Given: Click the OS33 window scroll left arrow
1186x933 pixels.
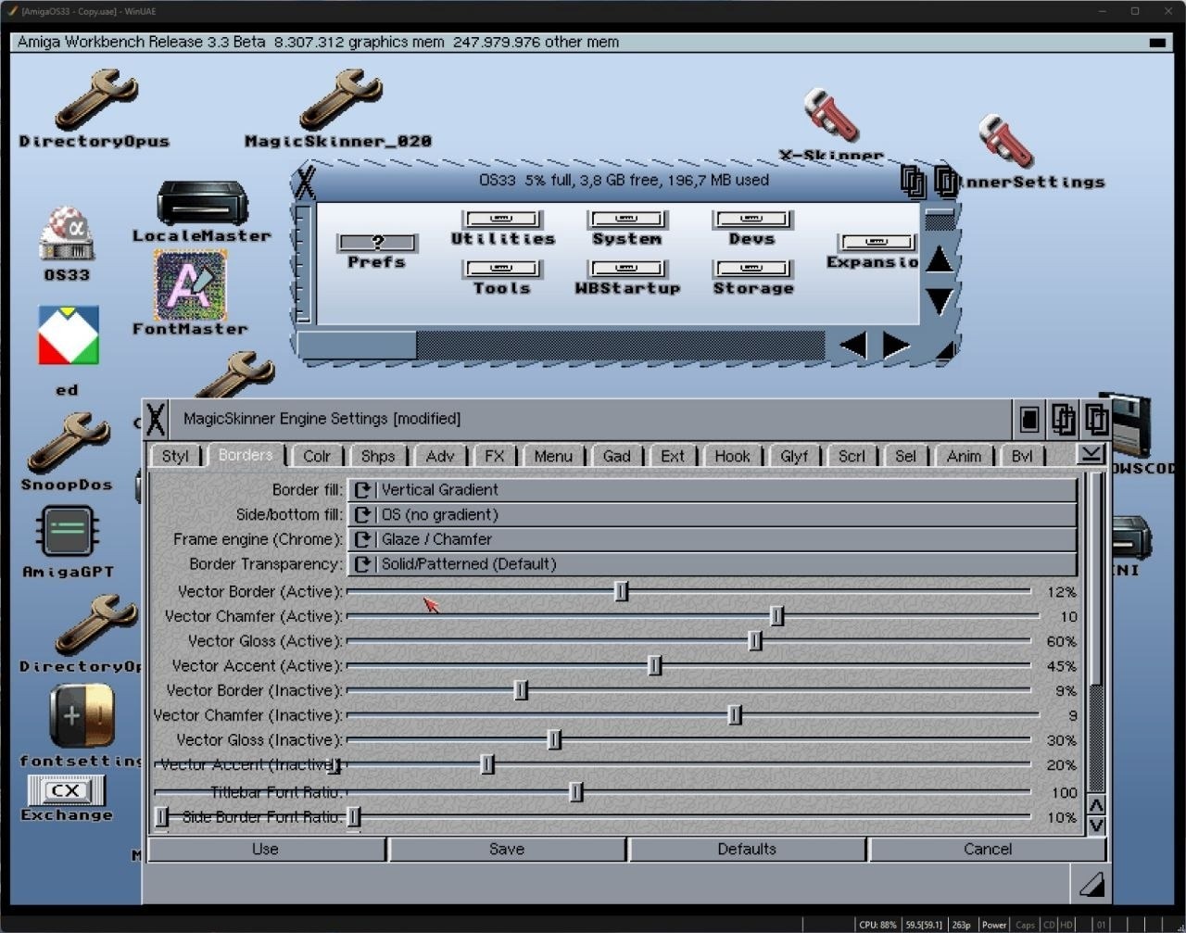Looking at the screenshot, I should (852, 346).
